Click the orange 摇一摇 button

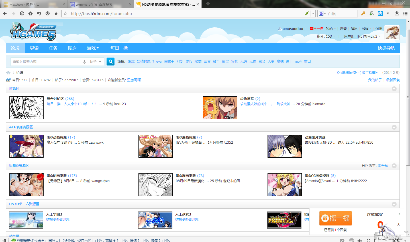click(335, 218)
